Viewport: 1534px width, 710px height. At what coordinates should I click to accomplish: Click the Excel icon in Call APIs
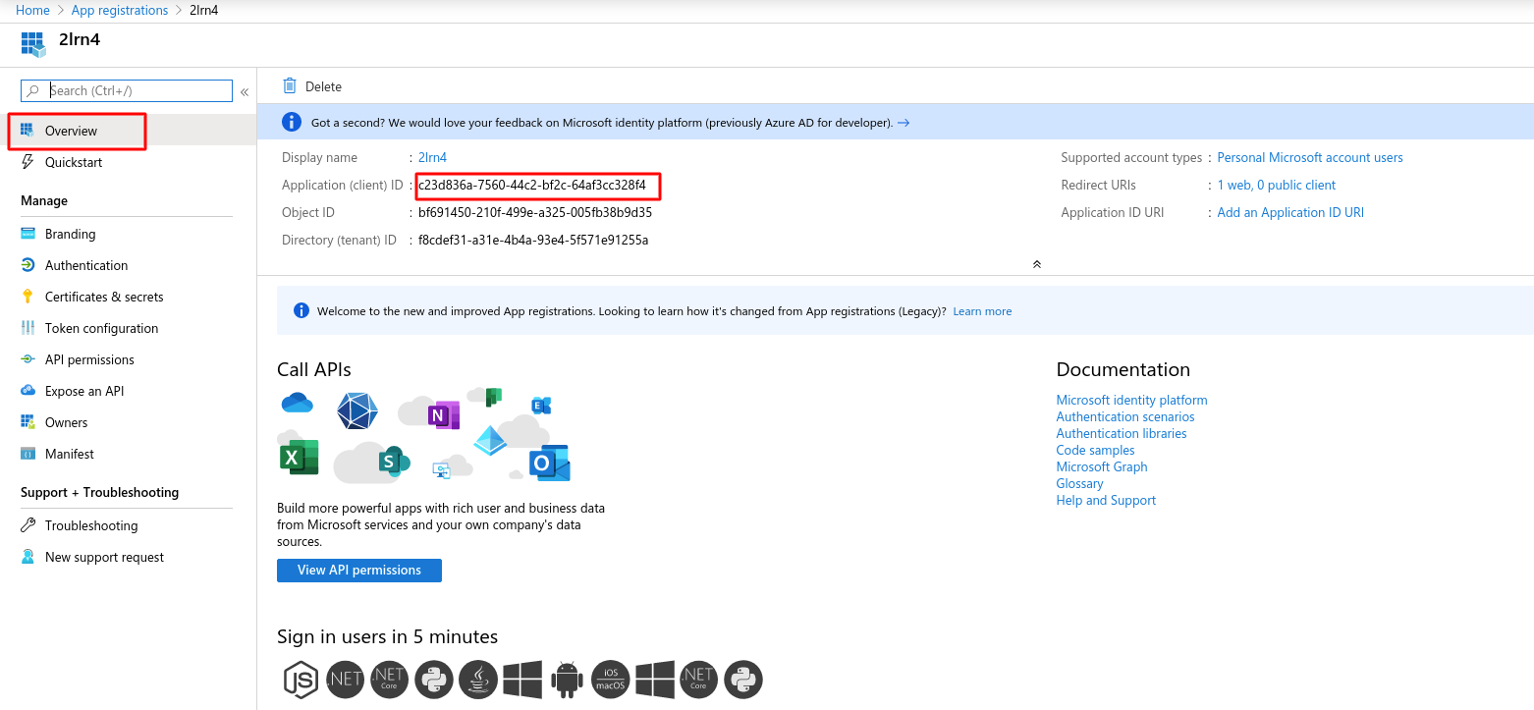[300, 458]
